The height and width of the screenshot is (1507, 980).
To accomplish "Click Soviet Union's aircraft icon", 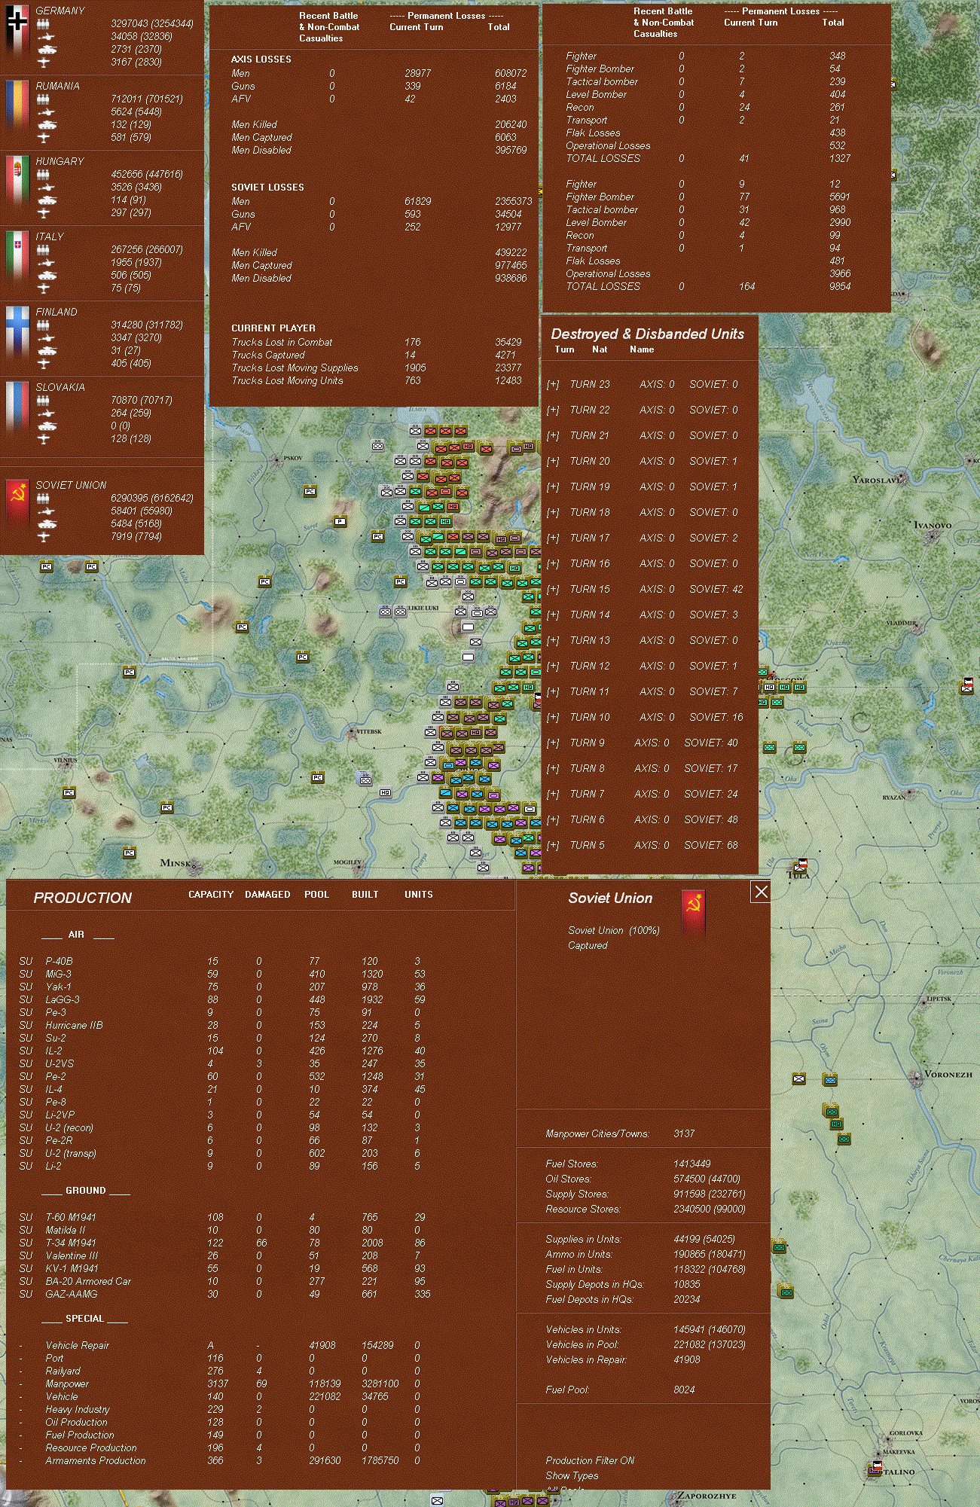I will point(44,537).
